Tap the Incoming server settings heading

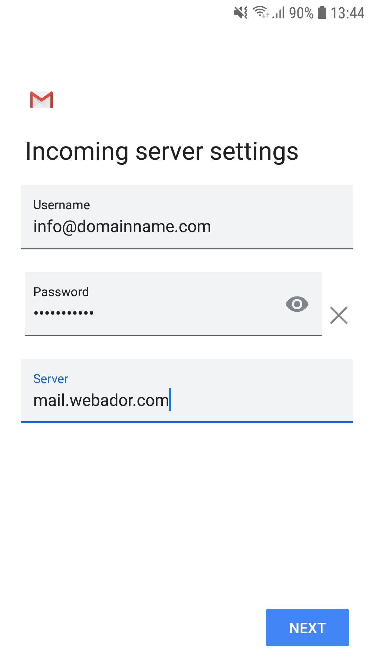(162, 152)
